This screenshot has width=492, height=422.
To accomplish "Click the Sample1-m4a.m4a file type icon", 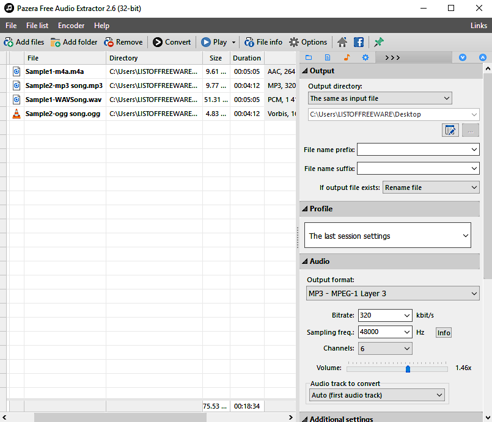I will coord(17,71).
